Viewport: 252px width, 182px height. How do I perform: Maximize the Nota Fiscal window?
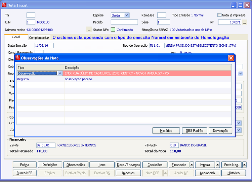click(240, 5)
